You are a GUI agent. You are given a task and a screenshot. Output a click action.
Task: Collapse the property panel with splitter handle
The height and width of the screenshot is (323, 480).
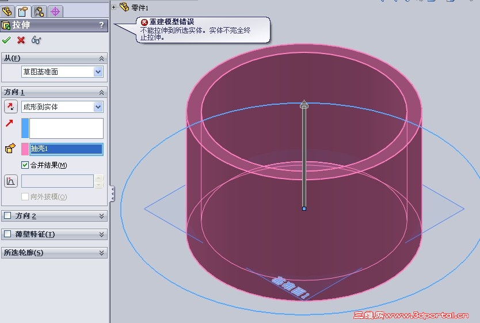(x=112, y=194)
